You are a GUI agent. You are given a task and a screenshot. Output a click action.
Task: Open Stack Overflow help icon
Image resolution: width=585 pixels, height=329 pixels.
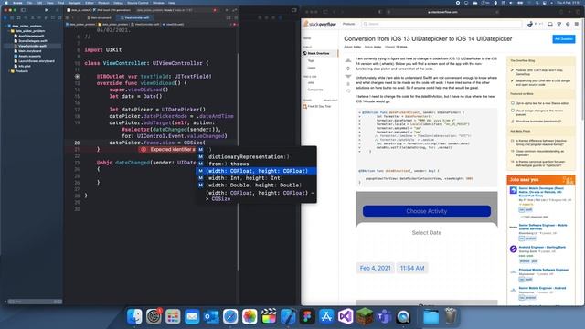point(568,24)
